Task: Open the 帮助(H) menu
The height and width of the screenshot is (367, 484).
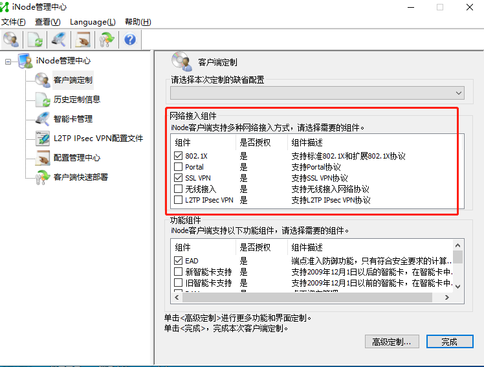Action: pos(138,22)
